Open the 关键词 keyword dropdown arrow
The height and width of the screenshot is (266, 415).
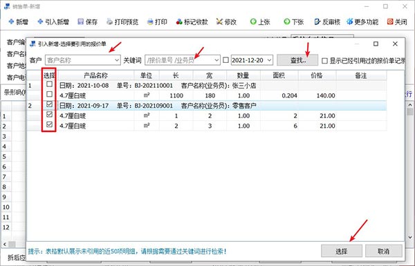coord(216,60)
